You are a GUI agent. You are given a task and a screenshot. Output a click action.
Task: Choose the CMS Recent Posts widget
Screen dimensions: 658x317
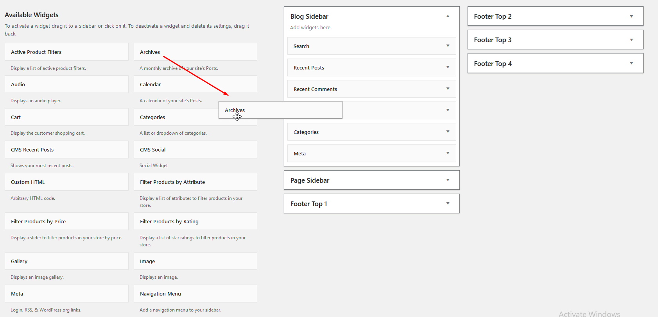(x=66, y=150)
